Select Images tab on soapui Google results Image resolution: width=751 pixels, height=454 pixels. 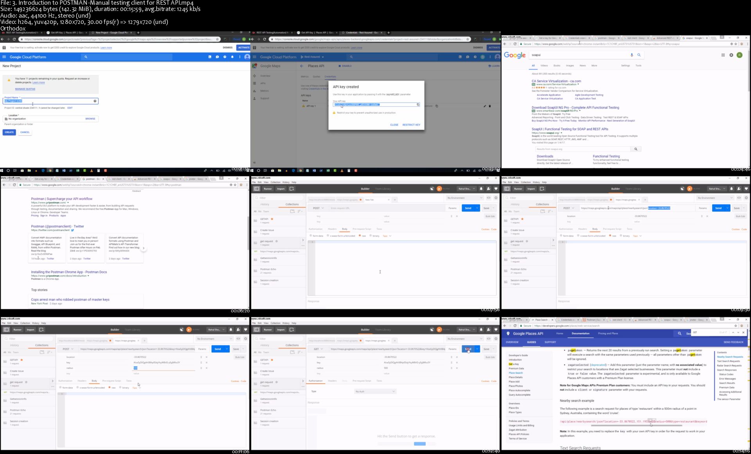(x=570, y=65)
